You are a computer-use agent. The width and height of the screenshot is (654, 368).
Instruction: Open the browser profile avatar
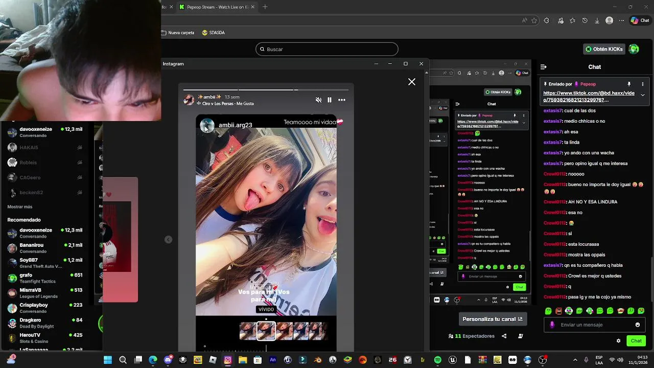609,20
